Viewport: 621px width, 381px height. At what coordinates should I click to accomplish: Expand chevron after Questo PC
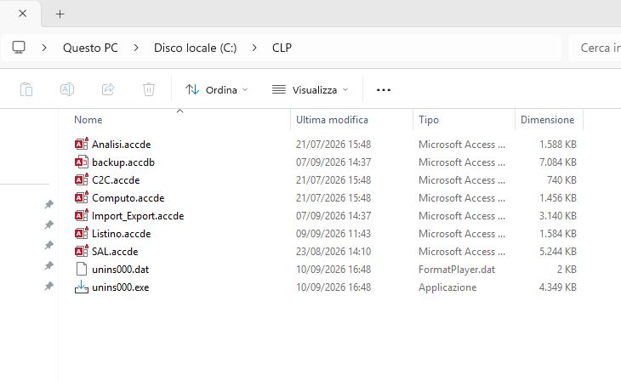pyautogui.click(x=136, y=48)
